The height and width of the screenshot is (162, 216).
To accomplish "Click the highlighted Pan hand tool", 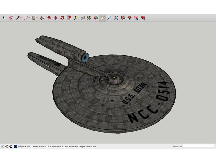I will coord(102,18).
